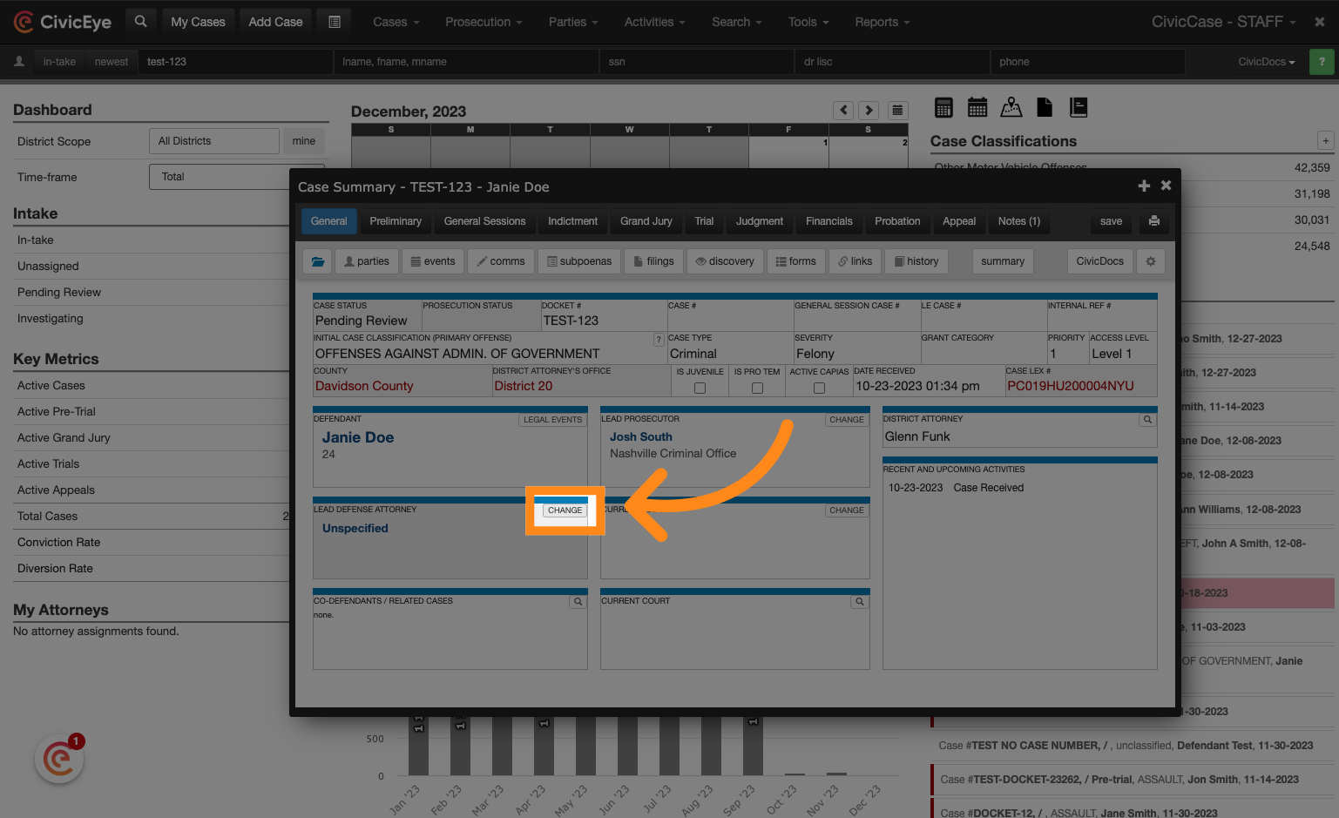Open the Cases dropdown menu
The image size is (1339, 818).
click(396, 22)
